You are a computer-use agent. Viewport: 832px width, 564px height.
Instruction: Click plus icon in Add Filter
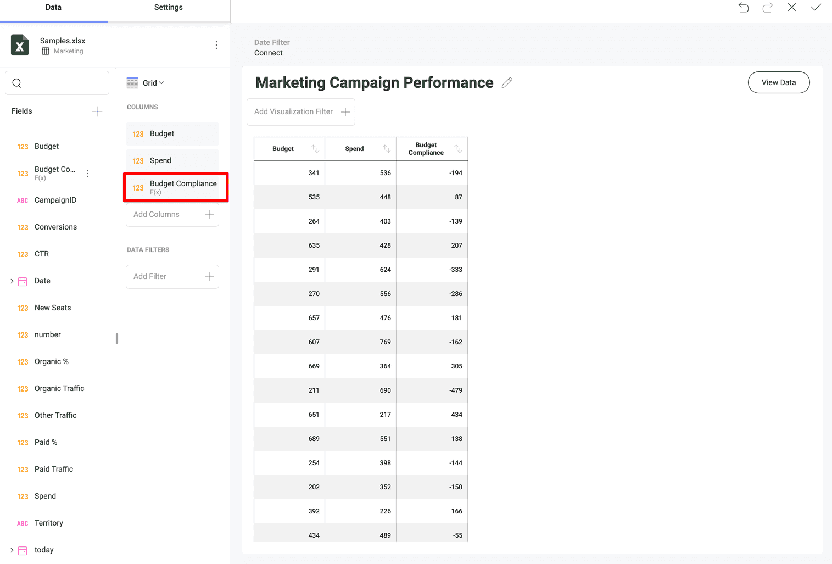[x=209, y=277]
